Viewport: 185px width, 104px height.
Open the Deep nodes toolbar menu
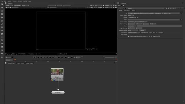[x=2, y=40]
